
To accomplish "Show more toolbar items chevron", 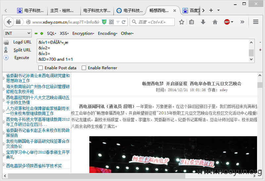I will [x=243, y=22].
